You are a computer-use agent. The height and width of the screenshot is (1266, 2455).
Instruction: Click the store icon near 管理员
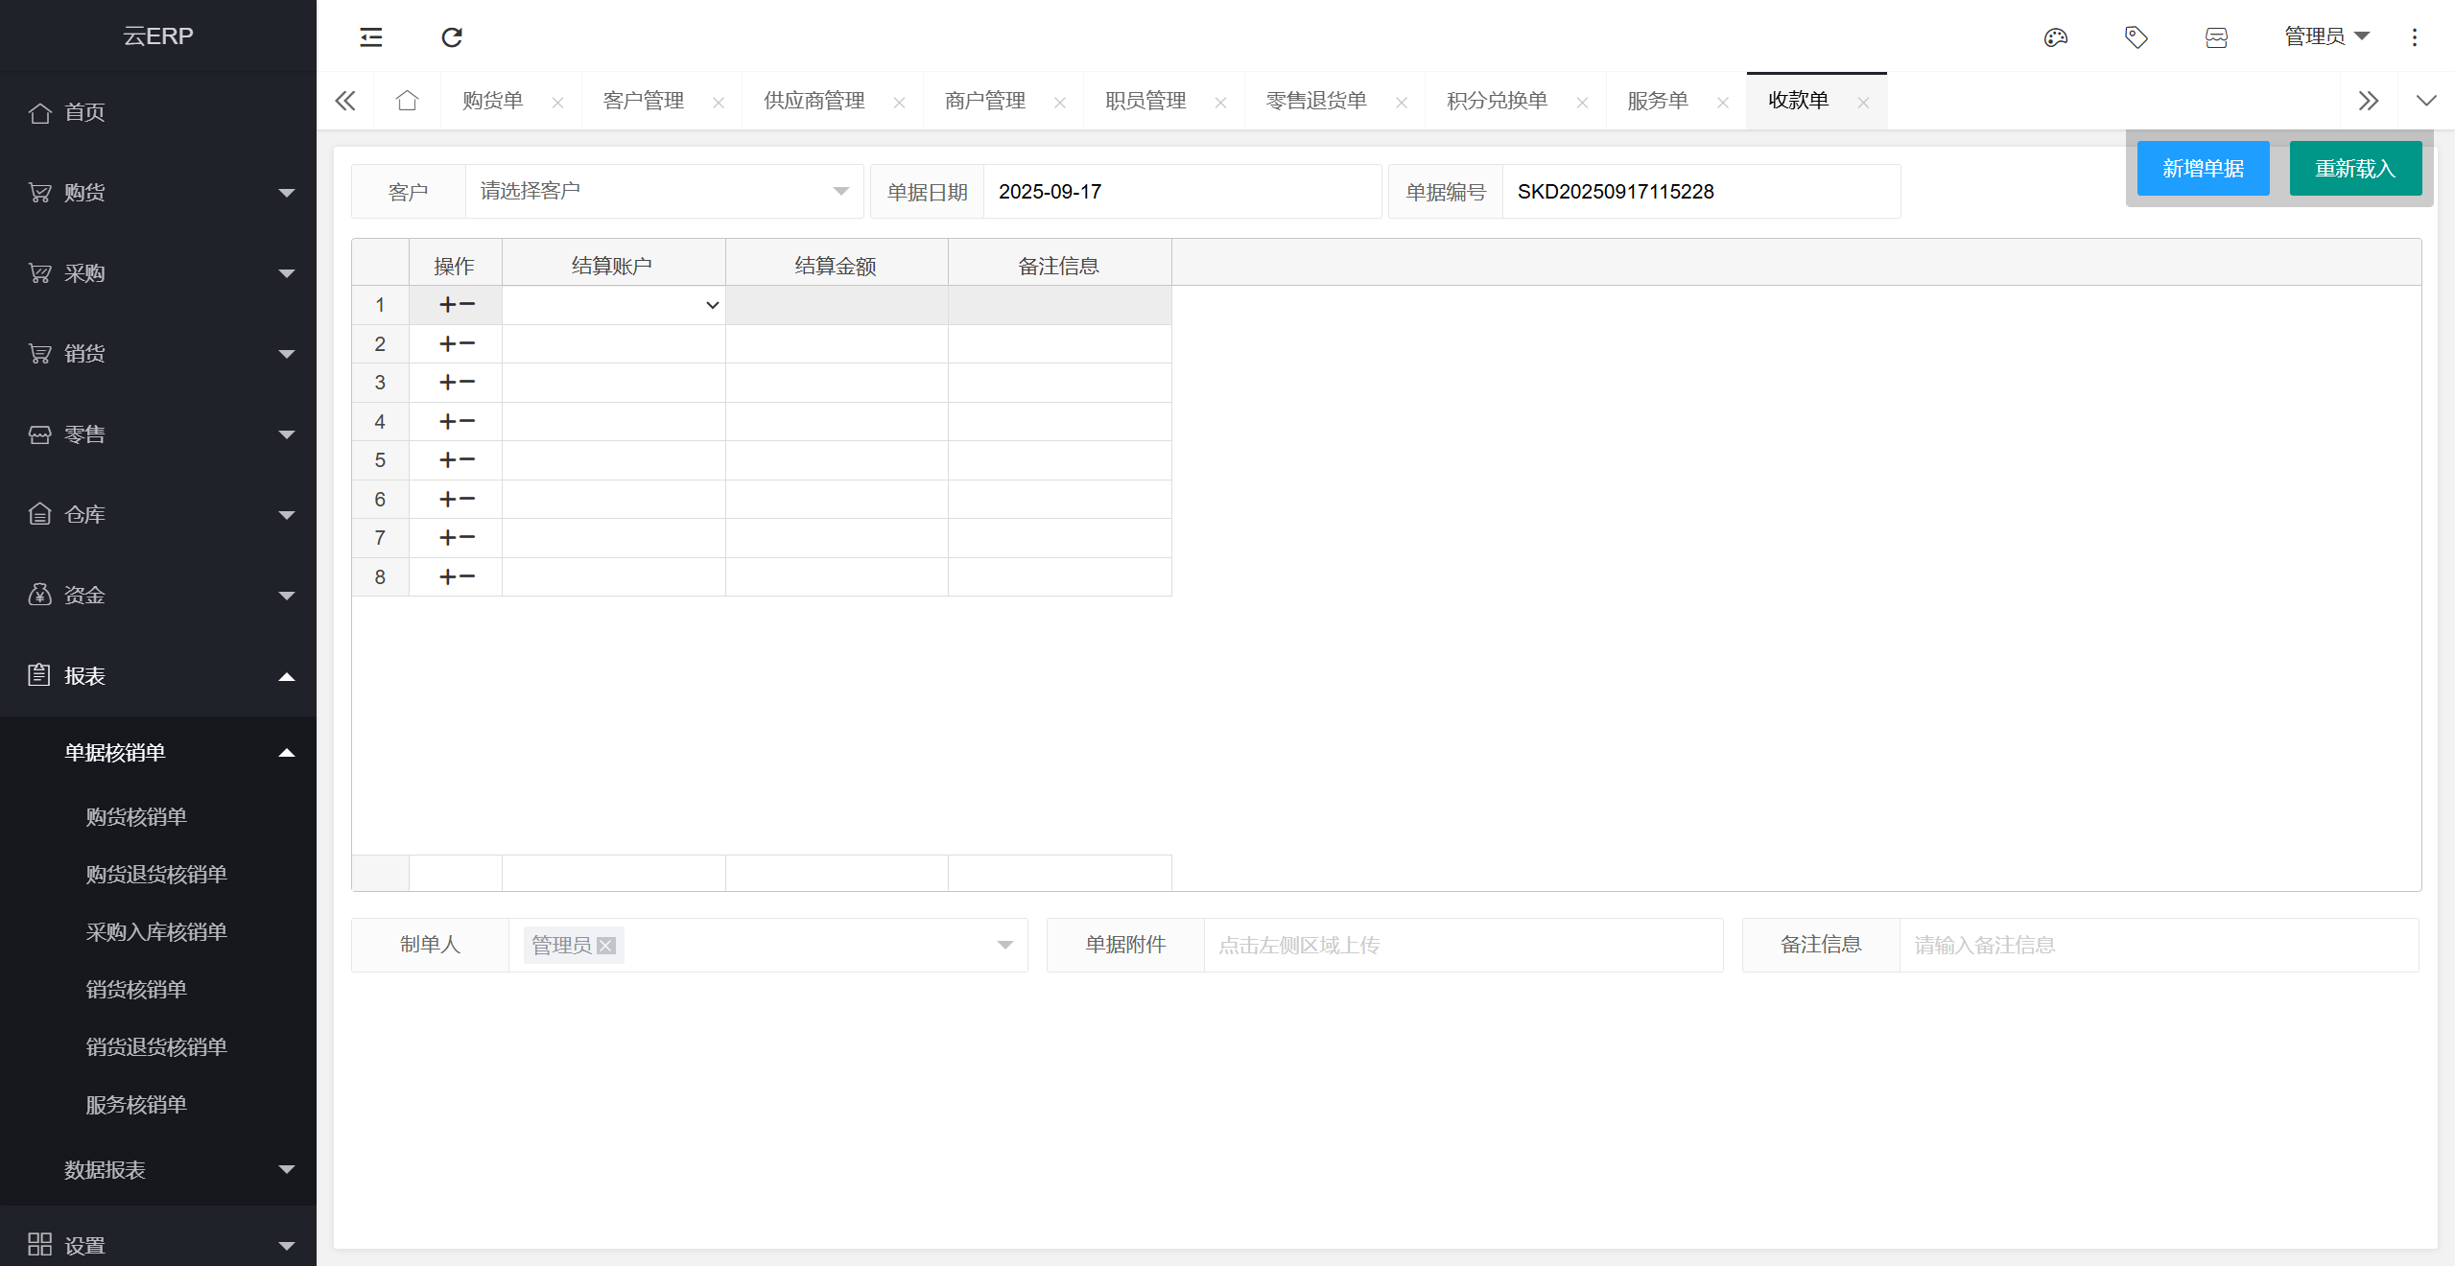(x=2216, y=37)
